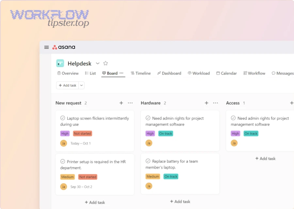Expand the Add task dropdown arrow
This screenshot has height=209, width=294.
[x=82, y=85]
